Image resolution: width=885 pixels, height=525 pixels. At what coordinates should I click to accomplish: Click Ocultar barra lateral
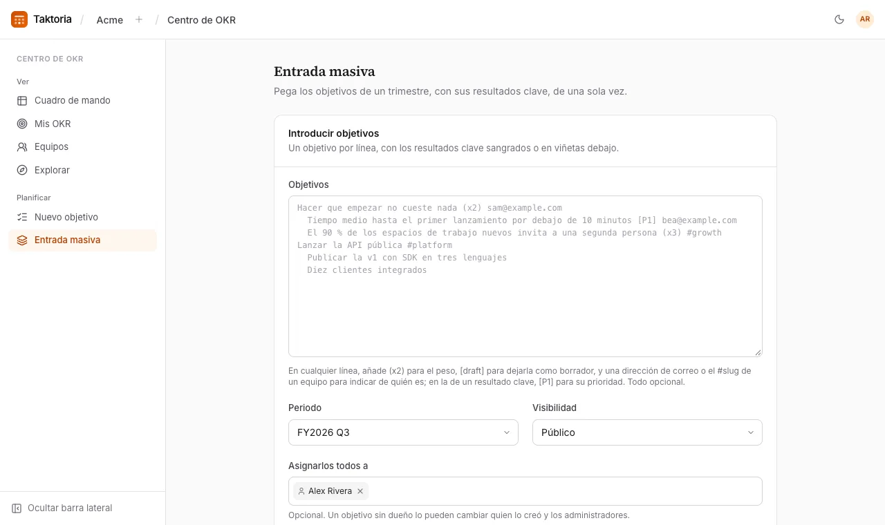(70, 508)
